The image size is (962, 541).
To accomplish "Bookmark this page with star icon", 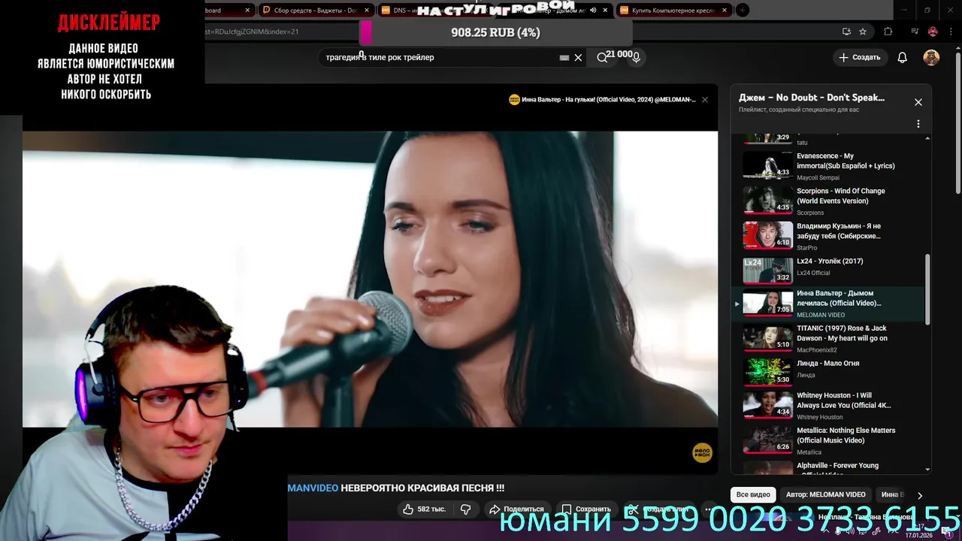I will (863, 32).
